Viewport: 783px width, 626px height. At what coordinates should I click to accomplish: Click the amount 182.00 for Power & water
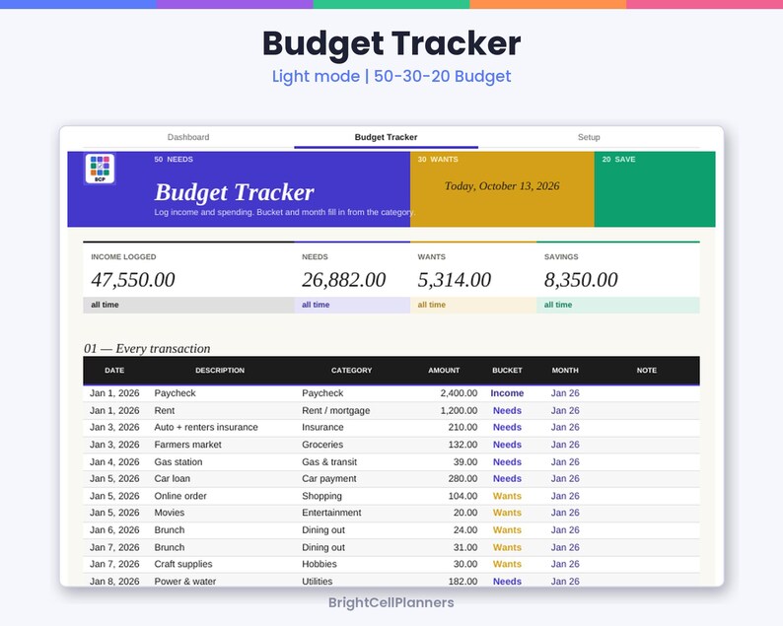coord(463,581)
